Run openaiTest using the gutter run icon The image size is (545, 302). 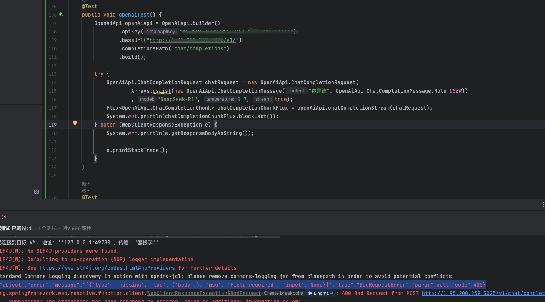pos(61,15)
